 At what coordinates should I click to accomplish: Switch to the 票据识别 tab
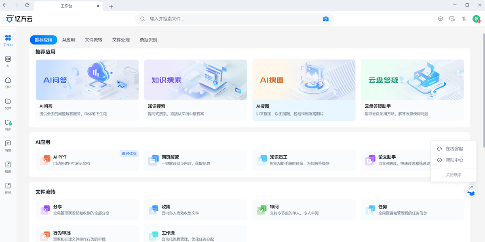click(148, 40)
